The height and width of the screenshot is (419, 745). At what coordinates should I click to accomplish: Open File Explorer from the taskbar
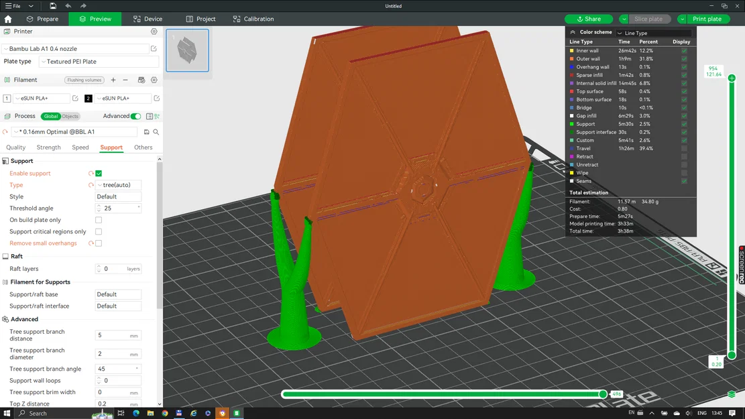coord(150,413)
